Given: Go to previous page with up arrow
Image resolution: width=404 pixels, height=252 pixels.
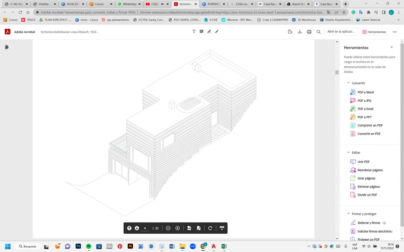Looking at the screenshot, I should pos(129,228).
